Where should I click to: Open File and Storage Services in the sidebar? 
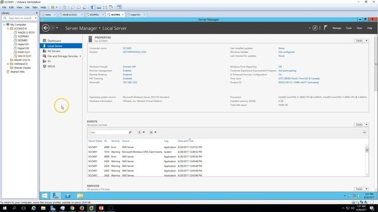(x=63, y=56)
